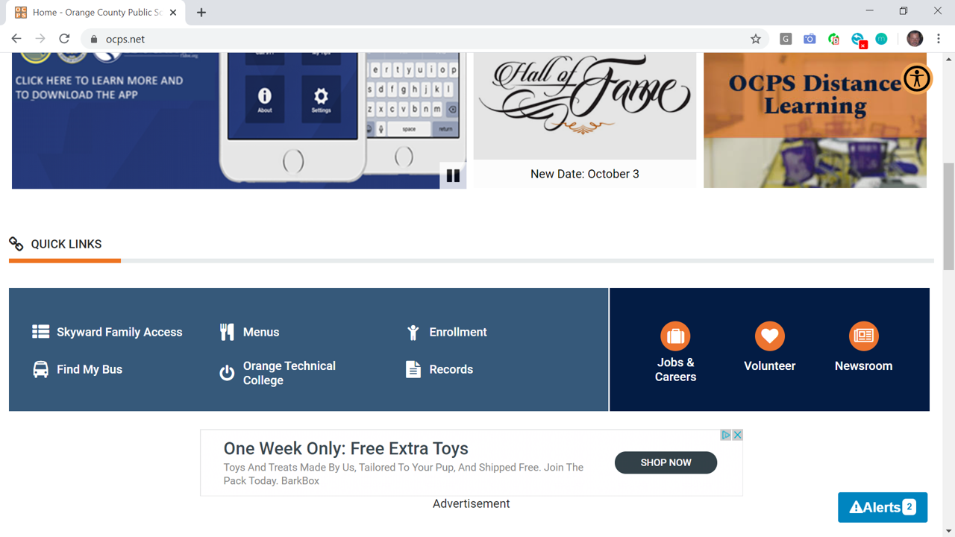Screen dimensions: 955x537
Task: Open Skyward Family Access link
Action: [119, 332]
